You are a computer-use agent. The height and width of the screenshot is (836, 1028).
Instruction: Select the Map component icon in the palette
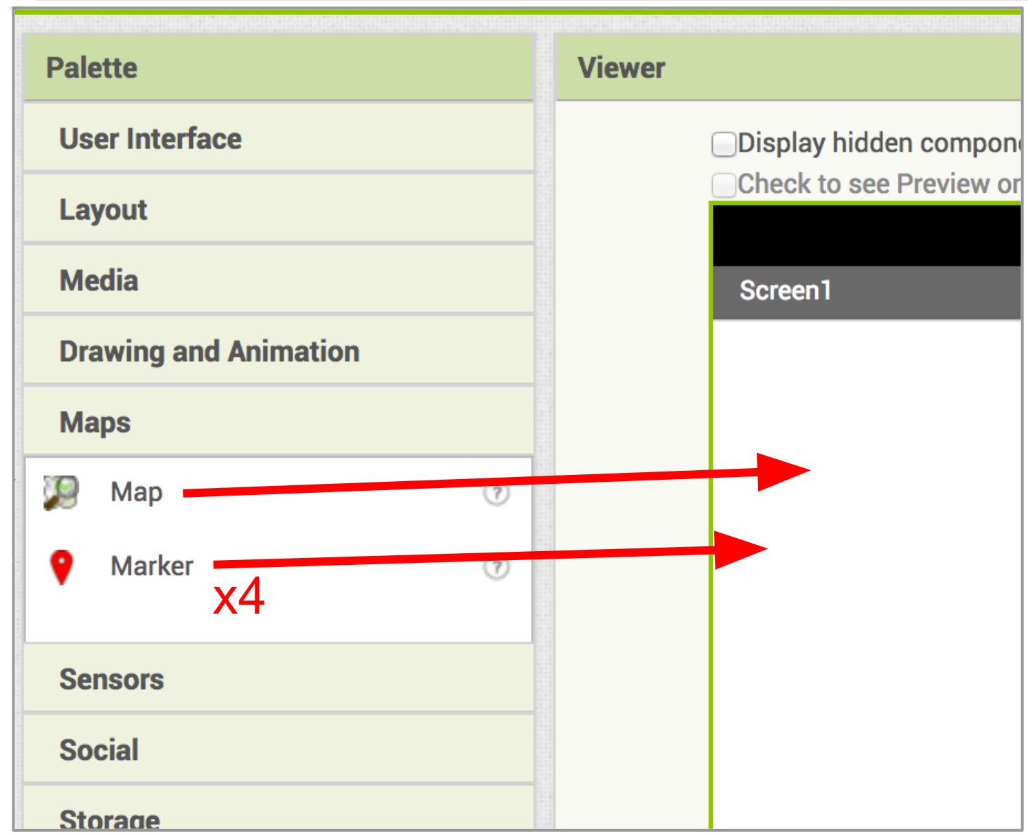click(x=60, y=492)
